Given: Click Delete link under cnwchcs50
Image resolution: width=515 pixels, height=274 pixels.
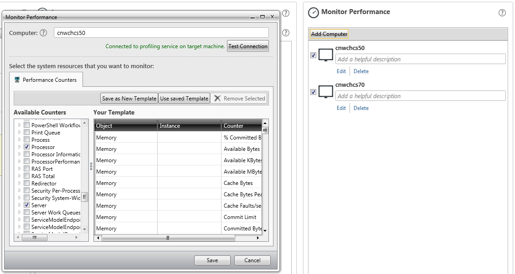Looking at the screenshot, I should pos(361,71).
